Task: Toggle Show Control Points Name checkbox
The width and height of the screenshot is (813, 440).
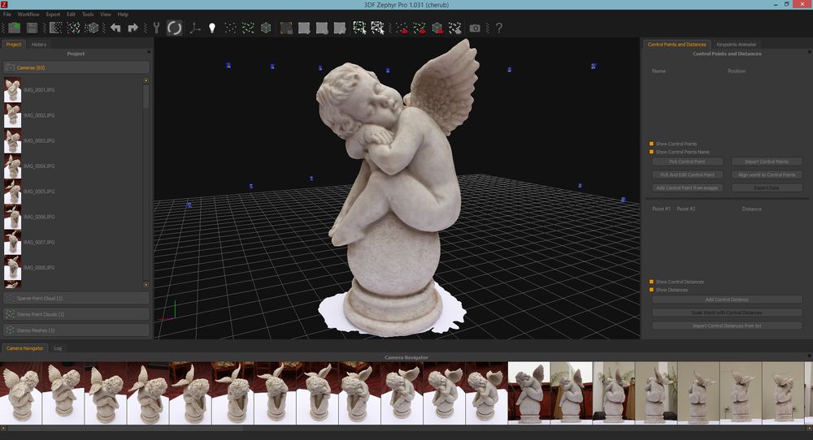Action: tap(651, 152)
